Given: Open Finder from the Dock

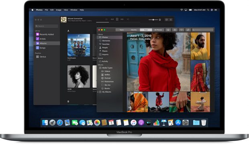Looking at the screenshot, I should [45, 123].
